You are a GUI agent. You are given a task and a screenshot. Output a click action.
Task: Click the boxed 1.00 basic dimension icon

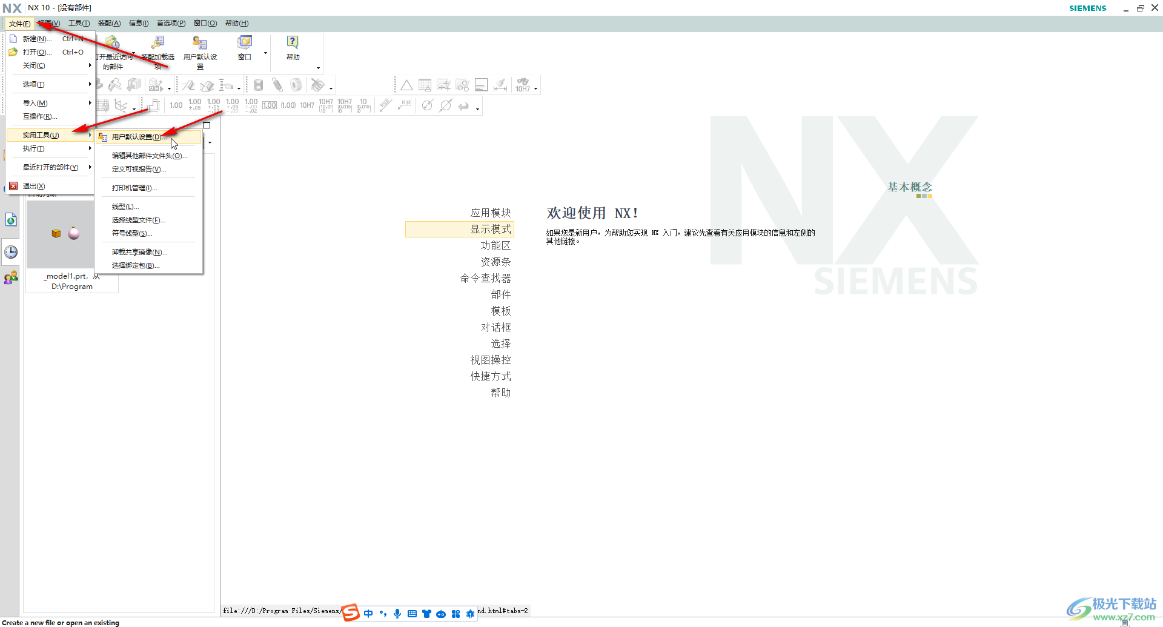(x=270, y=105)
